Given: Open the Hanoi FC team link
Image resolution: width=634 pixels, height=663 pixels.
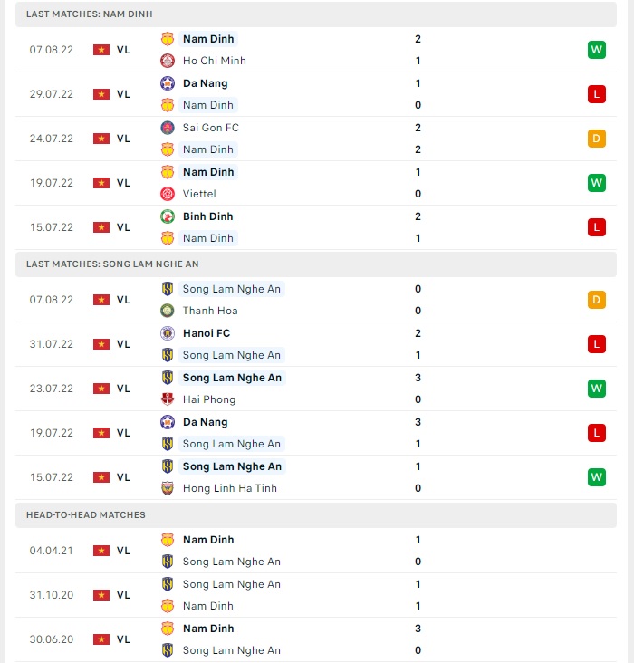Looking at the screenshot, I should [x=207, y=333].
